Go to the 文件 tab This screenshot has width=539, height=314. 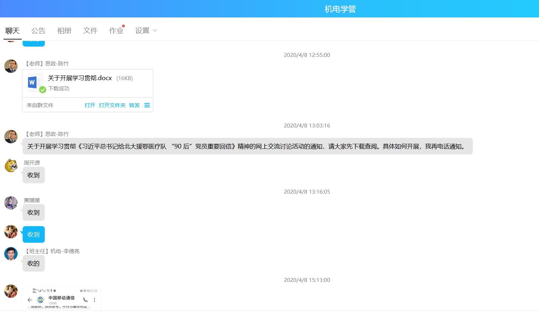pos(90,31)
